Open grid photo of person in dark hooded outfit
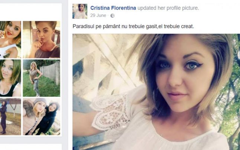Image resolution: width=240 pixels, height=150 pixels. (x=10, y=117)
